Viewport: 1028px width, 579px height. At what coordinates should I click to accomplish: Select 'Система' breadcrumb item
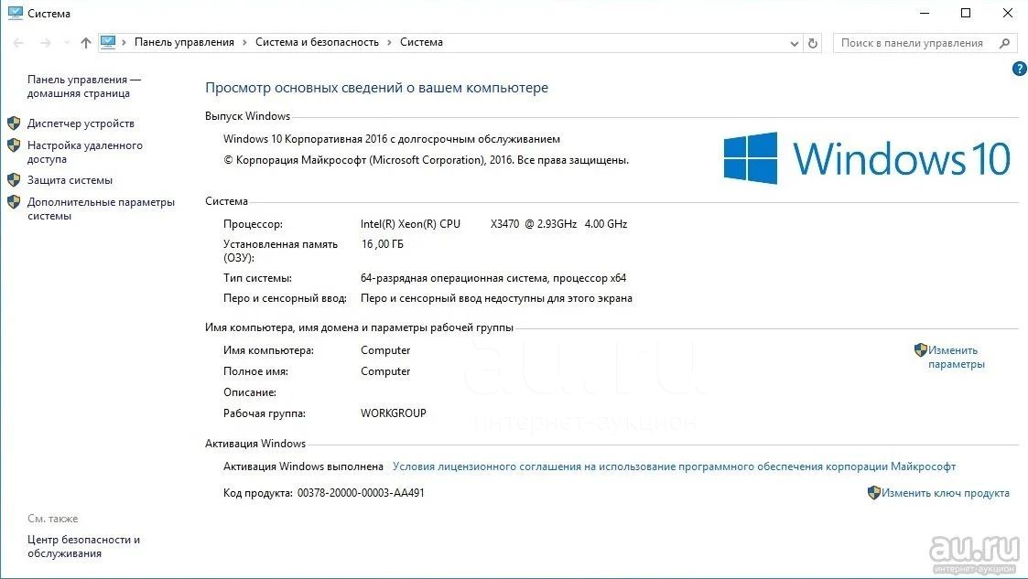click(422, 42)
